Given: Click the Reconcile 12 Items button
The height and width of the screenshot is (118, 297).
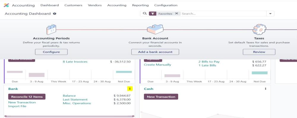Looking at the screenshot, I should (x=27, y=97).
